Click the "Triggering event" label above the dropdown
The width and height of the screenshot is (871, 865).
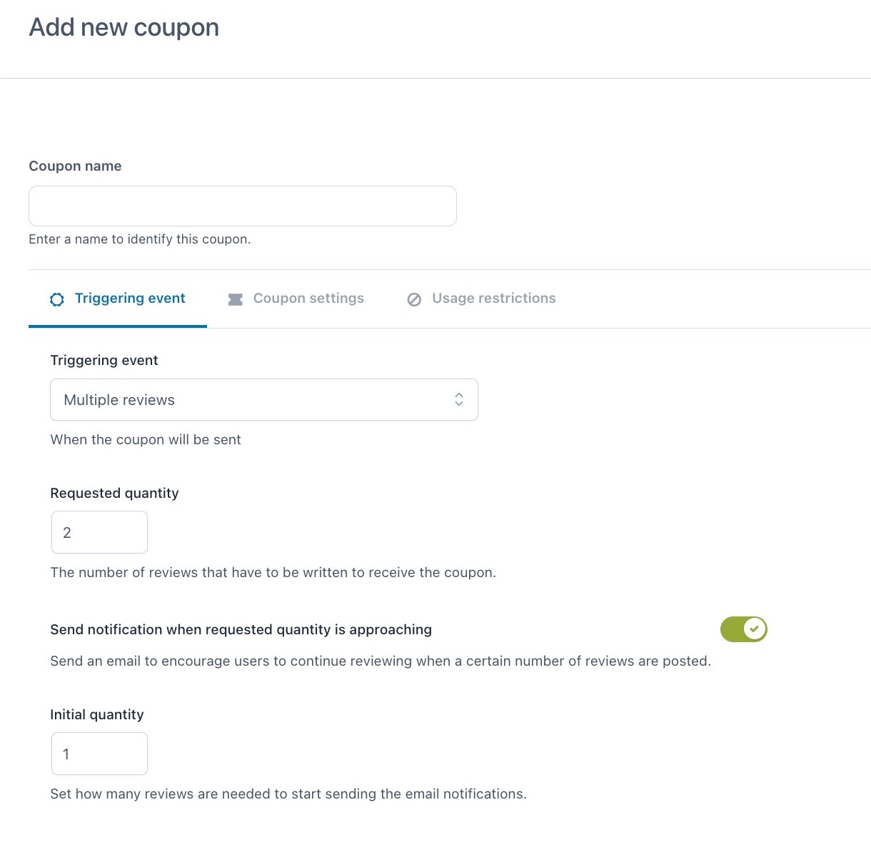[104, 360]
